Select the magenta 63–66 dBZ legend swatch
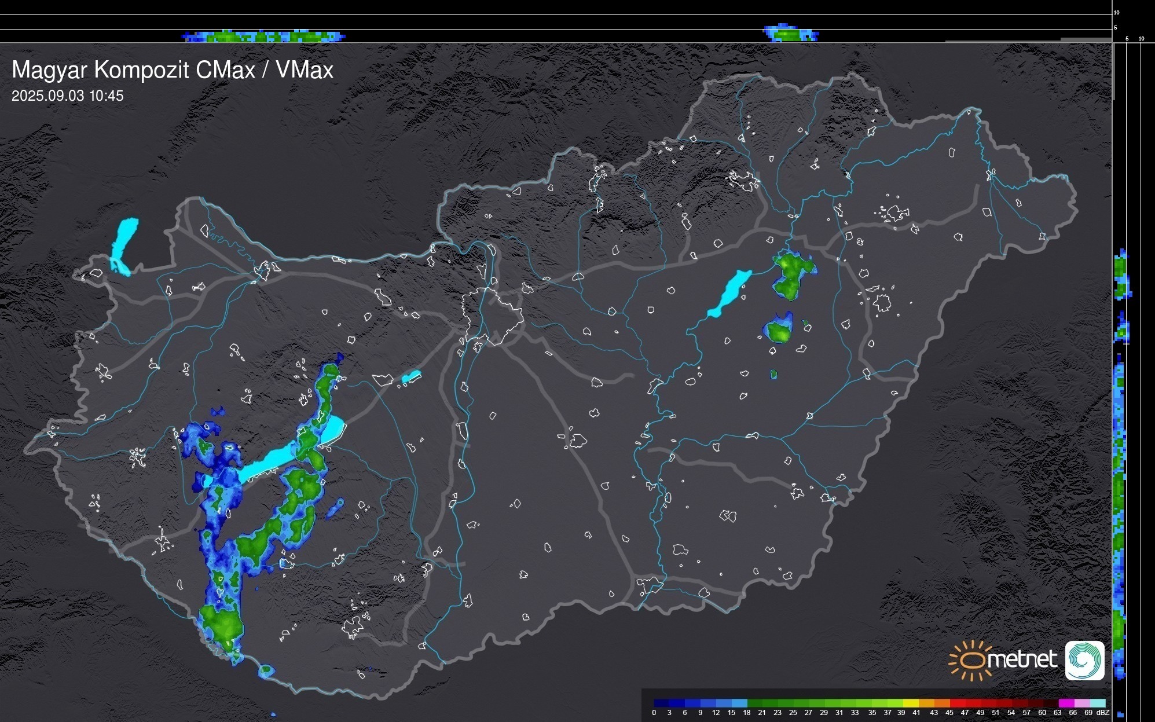1155x722 pixels. click(1066, 703)
